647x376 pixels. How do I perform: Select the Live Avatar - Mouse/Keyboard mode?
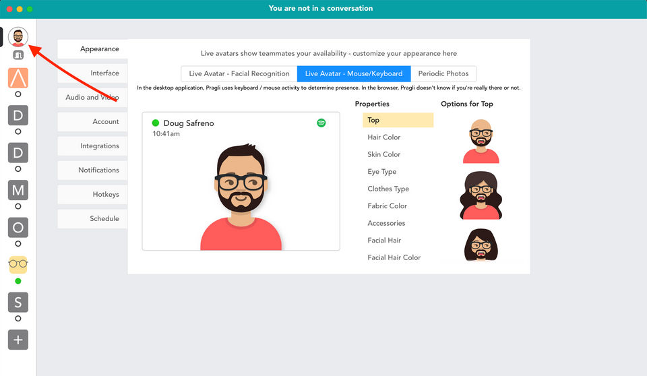[x=354, y=74]
